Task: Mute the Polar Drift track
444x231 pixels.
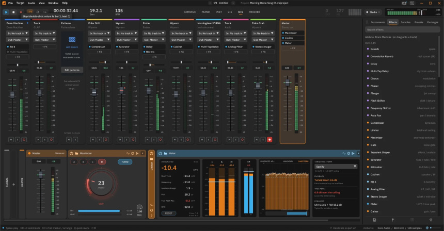Action: [93, 140]
